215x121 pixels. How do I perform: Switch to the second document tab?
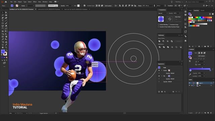[x=49, y=9]
